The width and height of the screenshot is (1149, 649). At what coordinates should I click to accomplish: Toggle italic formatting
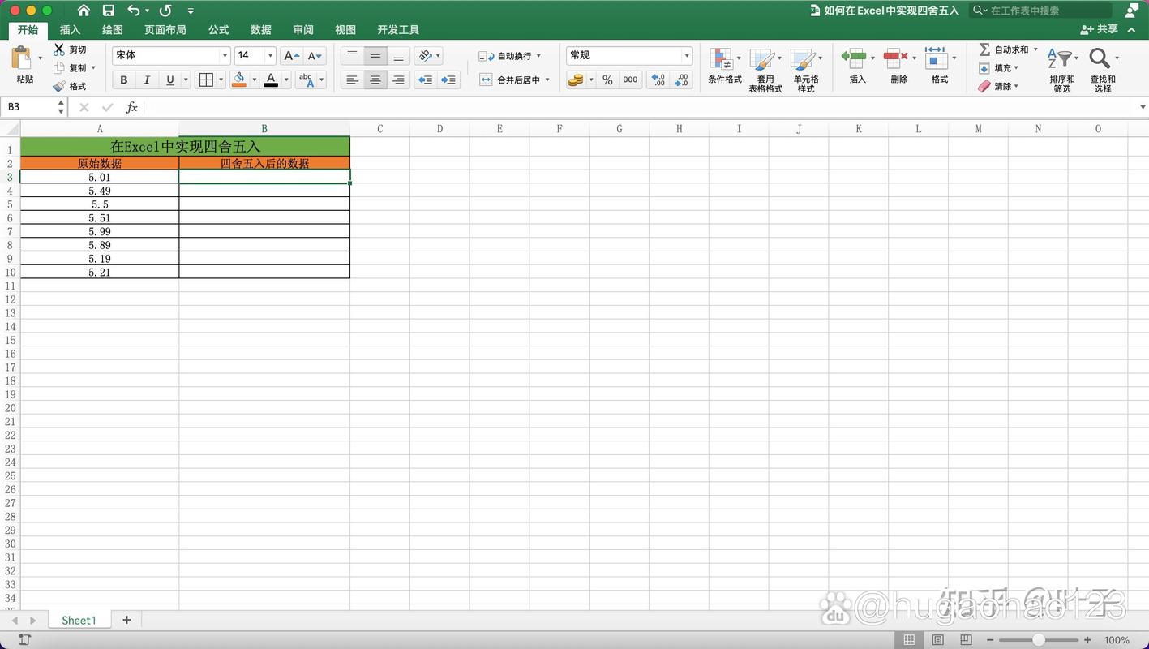coord(147,80)
